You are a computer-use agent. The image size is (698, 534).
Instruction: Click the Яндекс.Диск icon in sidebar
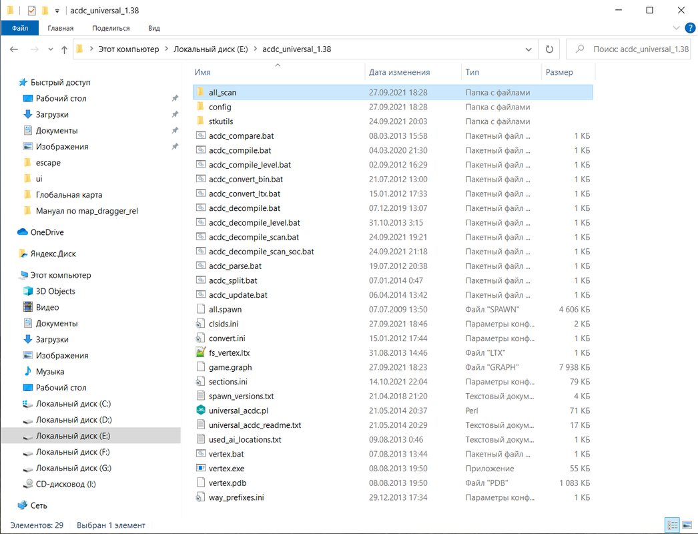click(23, 254)
